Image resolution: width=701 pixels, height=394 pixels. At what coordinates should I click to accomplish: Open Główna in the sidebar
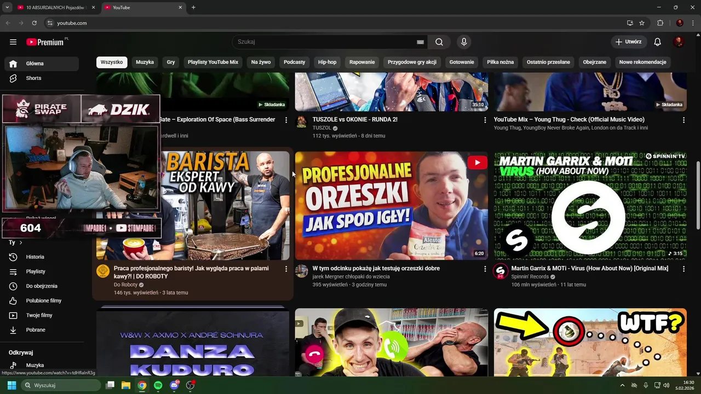42,63
